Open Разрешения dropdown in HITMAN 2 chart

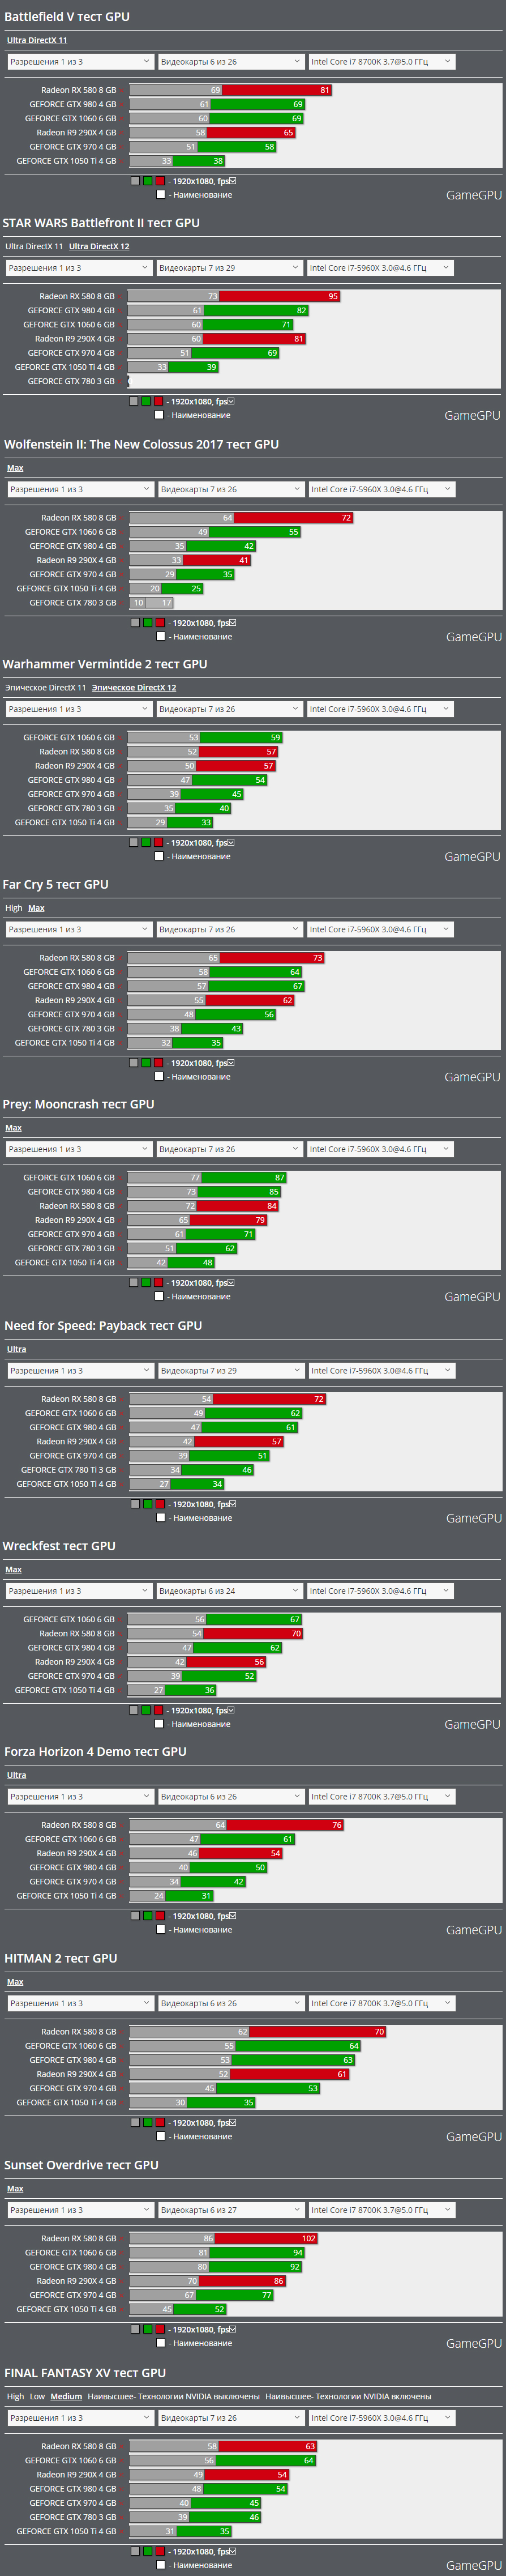pyautogui.click(x=80, y=2004)
